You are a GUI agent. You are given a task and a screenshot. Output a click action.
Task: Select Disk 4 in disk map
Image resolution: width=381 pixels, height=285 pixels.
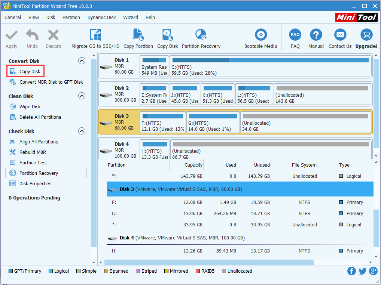pyautogui.click(x=119, y=148)
